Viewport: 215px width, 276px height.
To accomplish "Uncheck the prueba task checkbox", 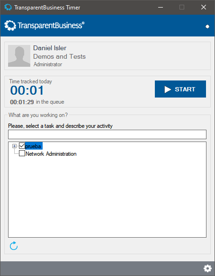I will [22, 146].
